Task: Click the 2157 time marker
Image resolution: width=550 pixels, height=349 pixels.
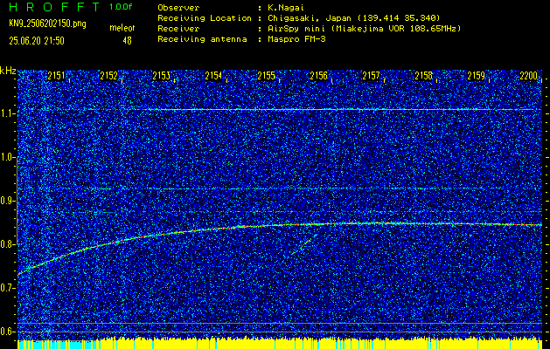Action: 371,76
